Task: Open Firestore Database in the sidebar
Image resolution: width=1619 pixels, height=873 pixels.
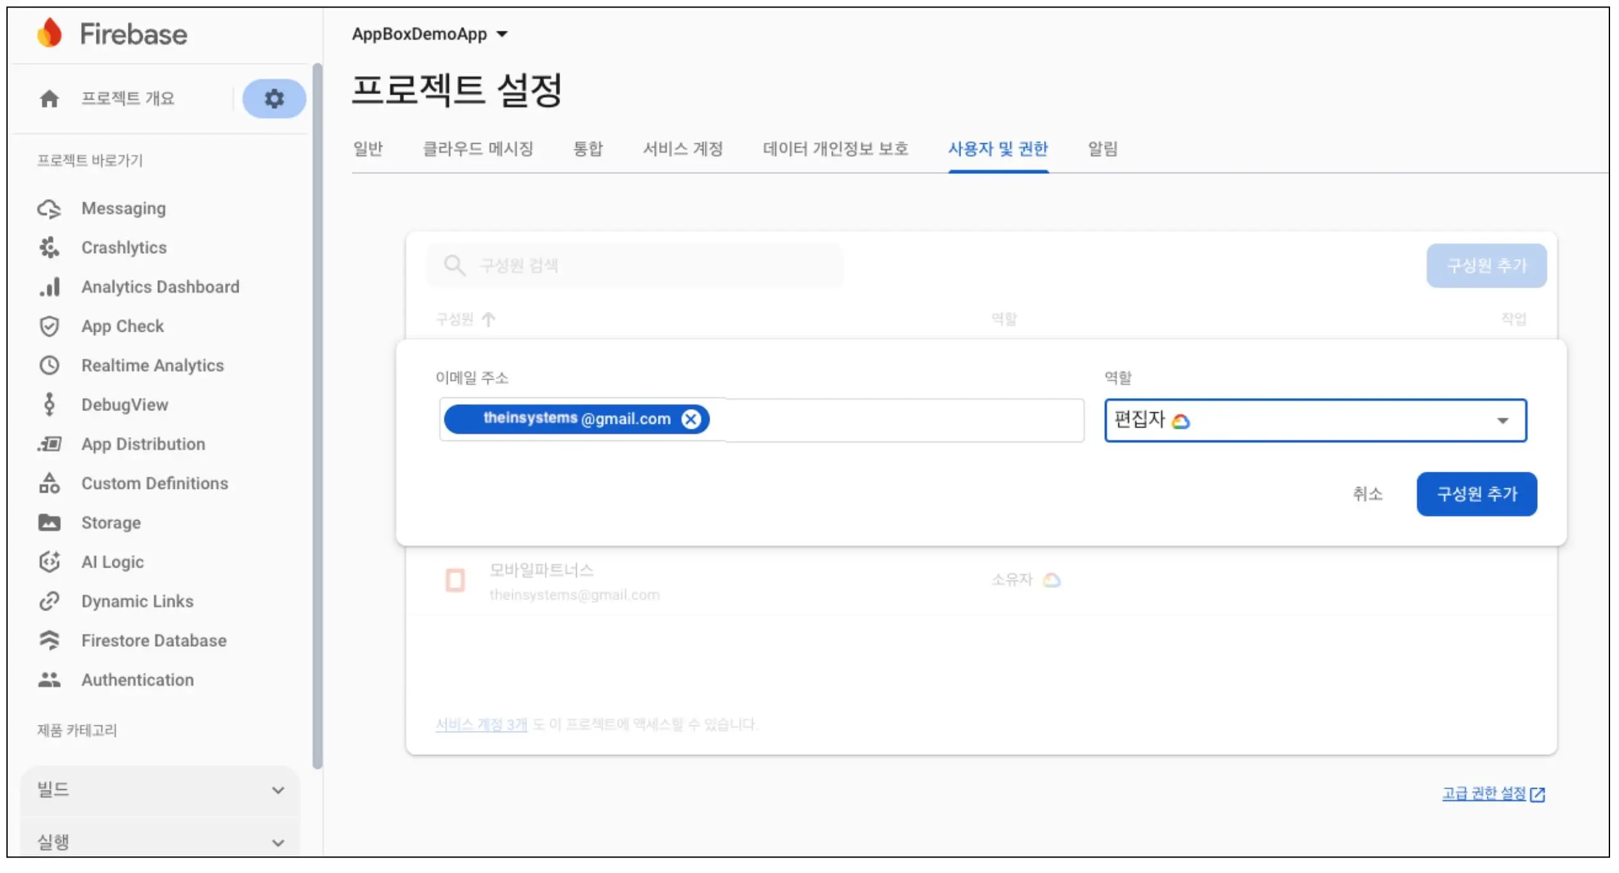Action: (x=154, y=640)
